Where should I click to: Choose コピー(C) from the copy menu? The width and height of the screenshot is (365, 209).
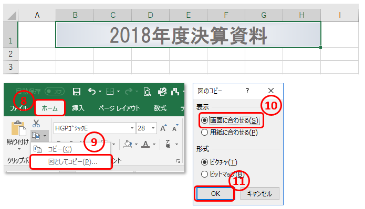coord(70,149)
